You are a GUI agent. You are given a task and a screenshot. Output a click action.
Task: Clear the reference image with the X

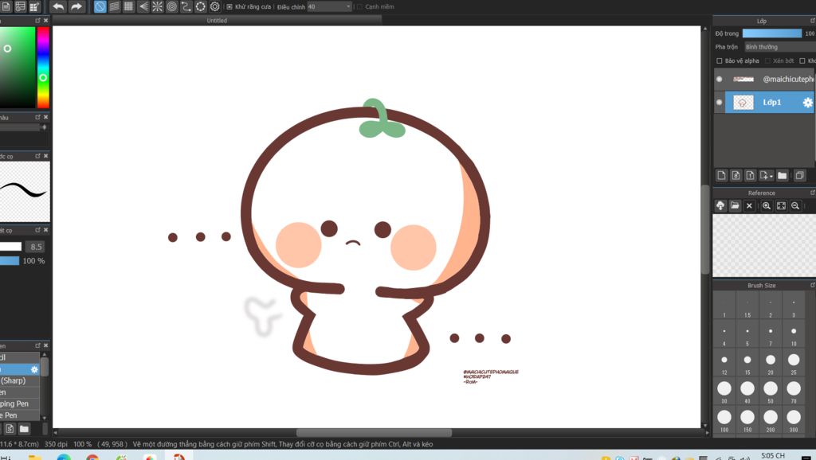coord(749,206)
